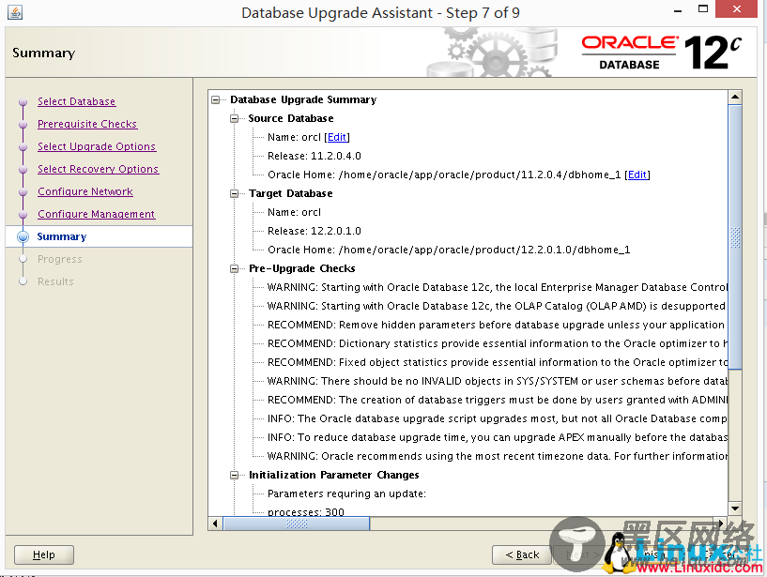Collapse the Pre-Upgrade Checks node

tap(235, 268)
